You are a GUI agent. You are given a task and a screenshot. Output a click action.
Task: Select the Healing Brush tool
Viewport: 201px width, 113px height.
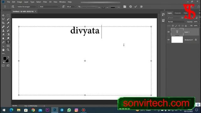(3, 27)
